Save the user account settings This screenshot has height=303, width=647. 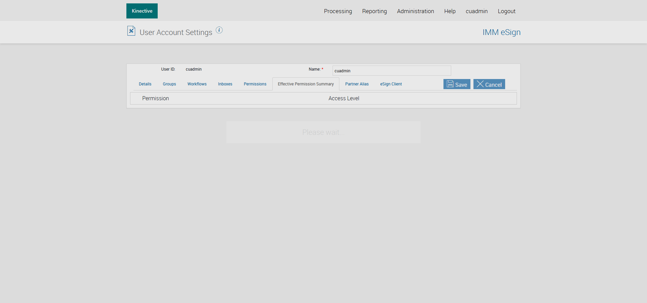coord(457,84)
